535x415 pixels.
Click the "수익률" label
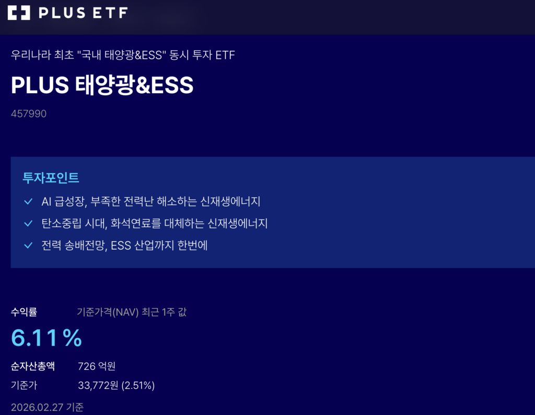click(x=24, y=312)
